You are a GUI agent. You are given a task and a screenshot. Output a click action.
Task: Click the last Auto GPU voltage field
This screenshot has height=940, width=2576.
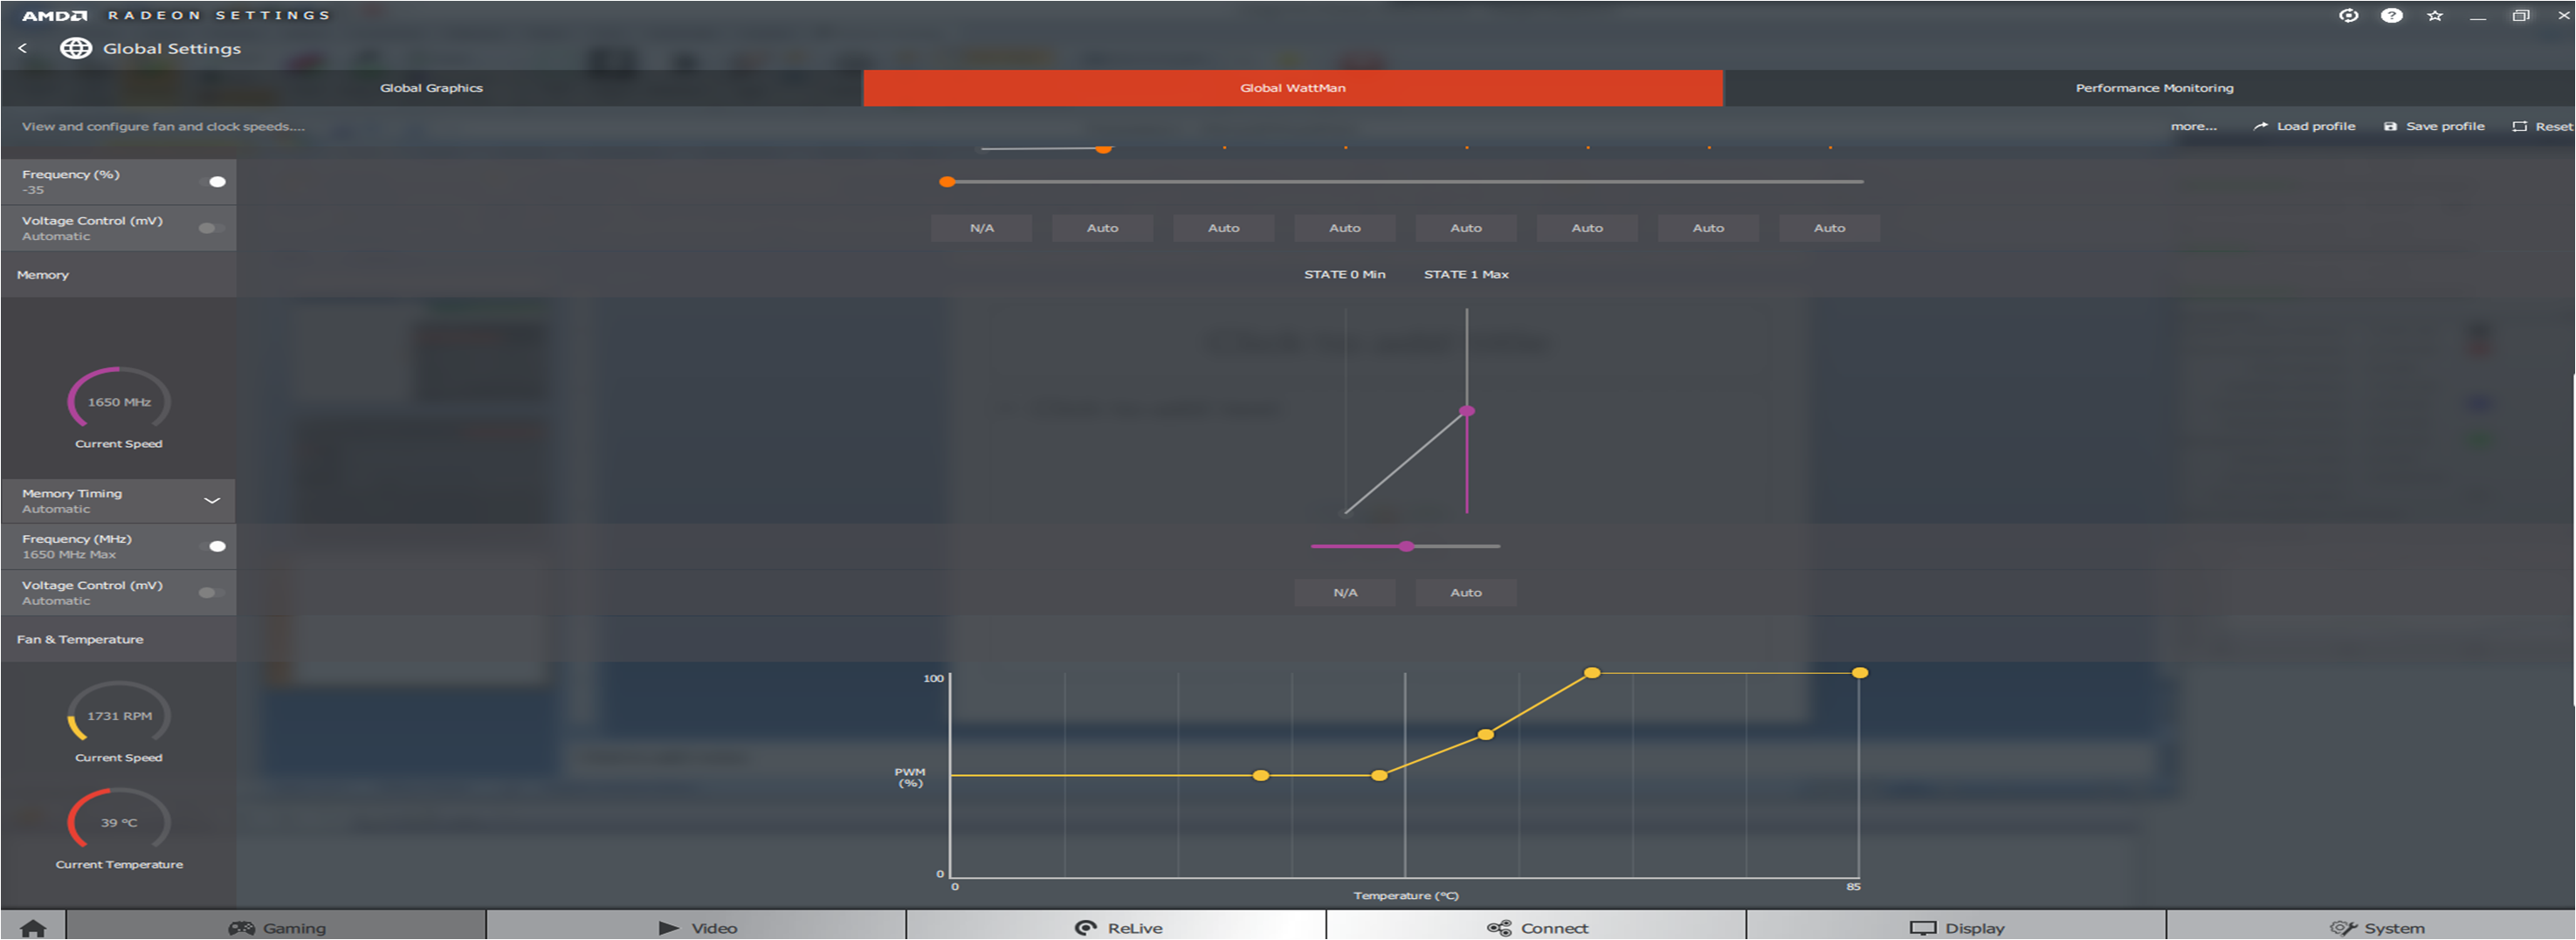pos(1829,228)
